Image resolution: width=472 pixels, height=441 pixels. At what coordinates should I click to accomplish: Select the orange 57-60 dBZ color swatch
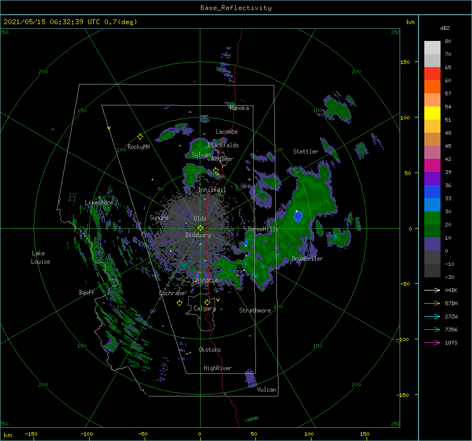click(x=432, y=87)
